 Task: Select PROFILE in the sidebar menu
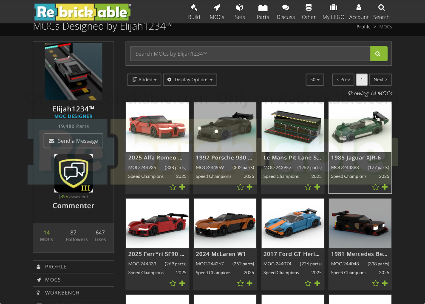pos(56,267)
